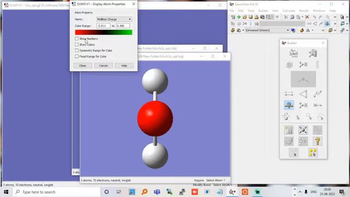The width and height of the screenshot is (350, 197).
Task: Select the Modify Angle tool in Builder
Action: [x=303, y=94]
